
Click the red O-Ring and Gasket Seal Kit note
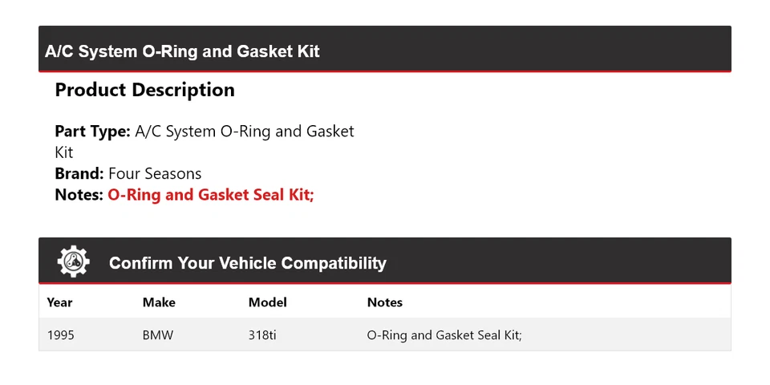tap(211, 195)
